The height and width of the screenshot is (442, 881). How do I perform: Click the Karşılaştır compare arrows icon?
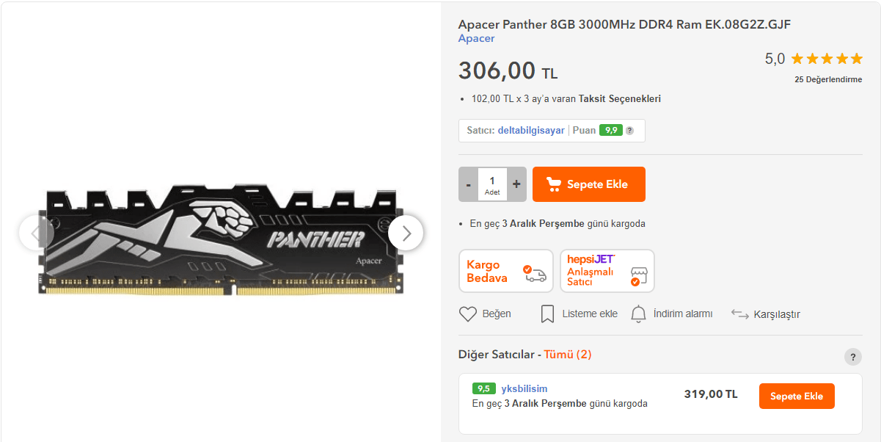point(739,314)
